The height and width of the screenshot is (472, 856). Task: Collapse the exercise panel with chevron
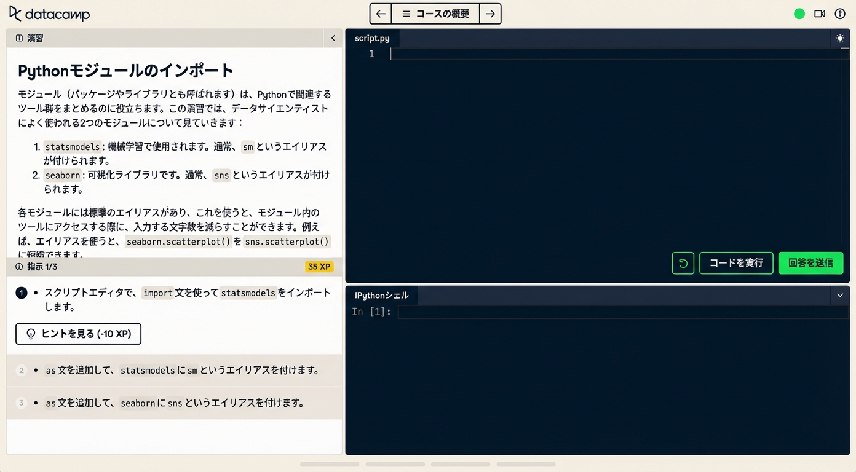coord(333,38)
